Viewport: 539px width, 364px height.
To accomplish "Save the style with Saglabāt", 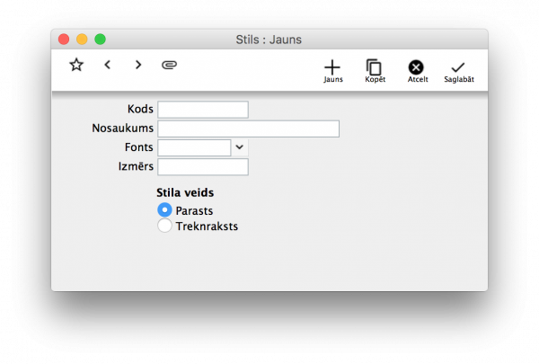I will 458,68.
